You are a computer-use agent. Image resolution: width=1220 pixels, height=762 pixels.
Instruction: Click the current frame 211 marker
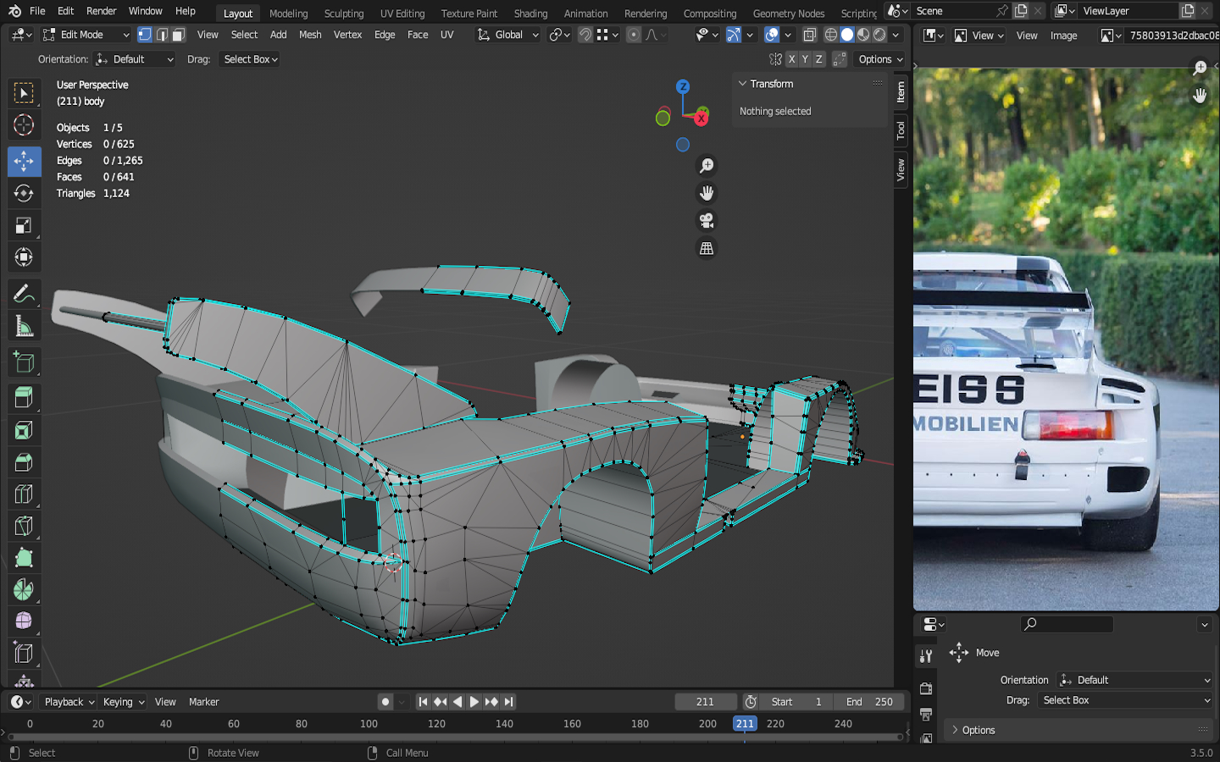pyautogui.click(x=745, y=724)
